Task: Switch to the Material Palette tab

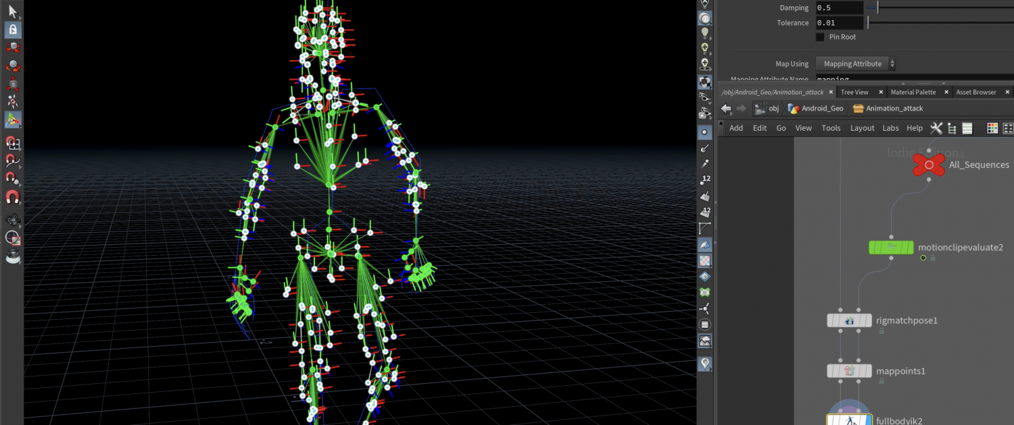Action: (913, 92)
